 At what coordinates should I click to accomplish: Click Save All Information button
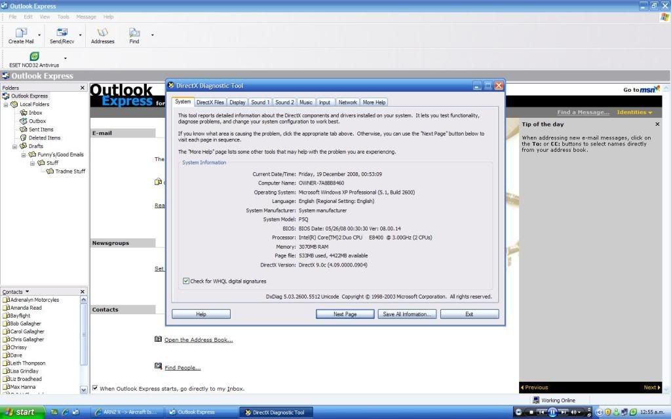coord(406,314)
